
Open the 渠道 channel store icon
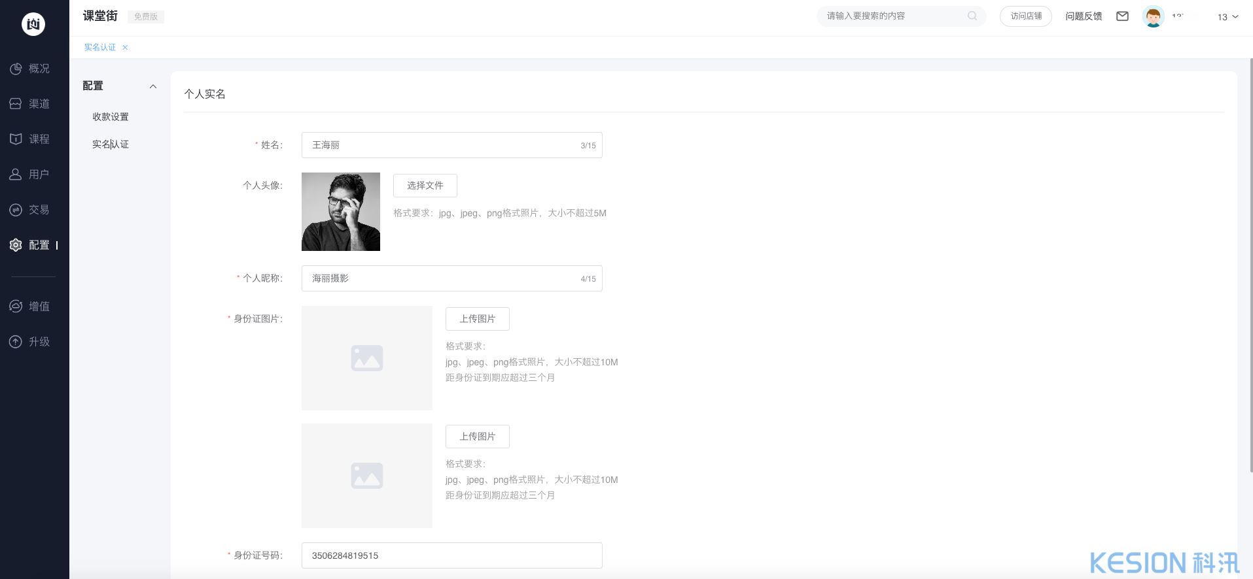tap(16, 104)
